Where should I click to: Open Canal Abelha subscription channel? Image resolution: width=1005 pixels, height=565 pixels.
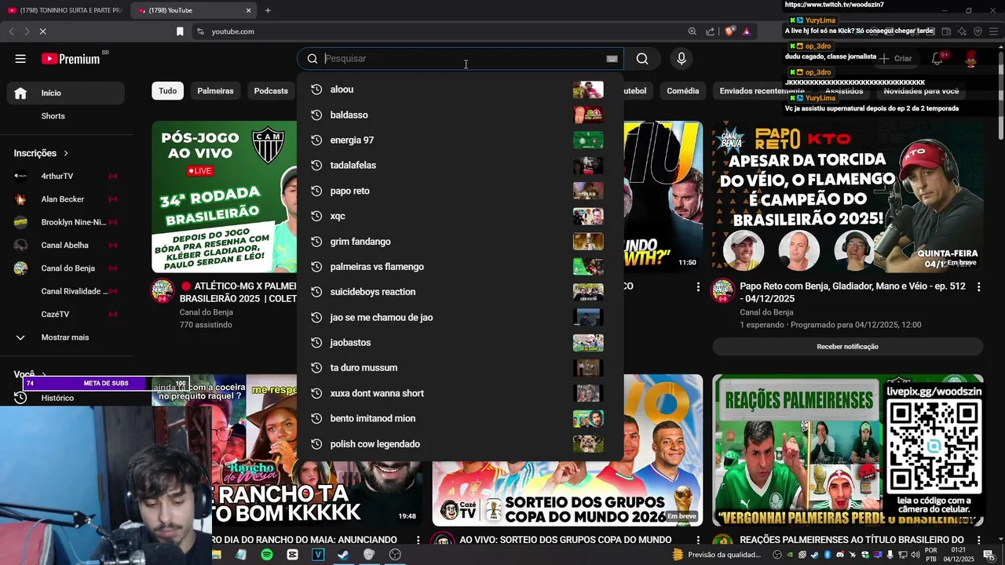66,245
